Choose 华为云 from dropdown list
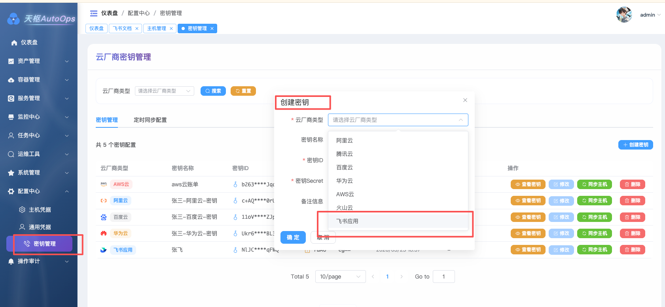Image resolution: width=665 pixels, height=307 pixels. pyautogui.click(x=398, y=181)
